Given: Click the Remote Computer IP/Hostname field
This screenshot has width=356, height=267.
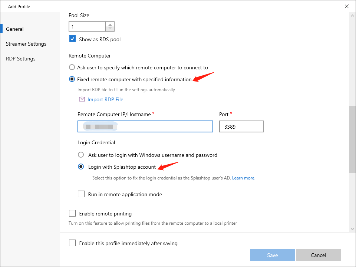Looking at the screenshot, I should point(145,126).
